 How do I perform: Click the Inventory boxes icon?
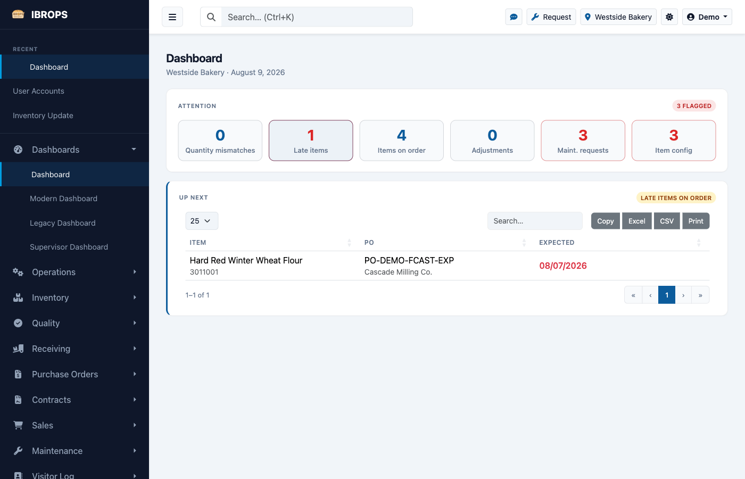coord(18,298)
